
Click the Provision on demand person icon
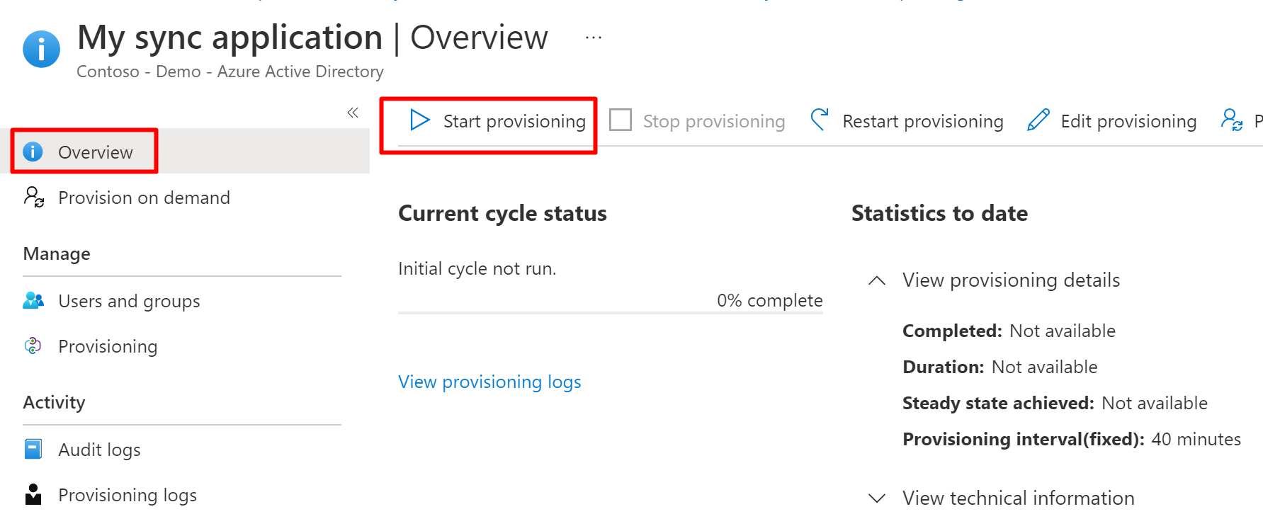pos(34,197)
